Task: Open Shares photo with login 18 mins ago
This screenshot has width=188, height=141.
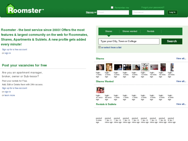Action: pos(163,67)
